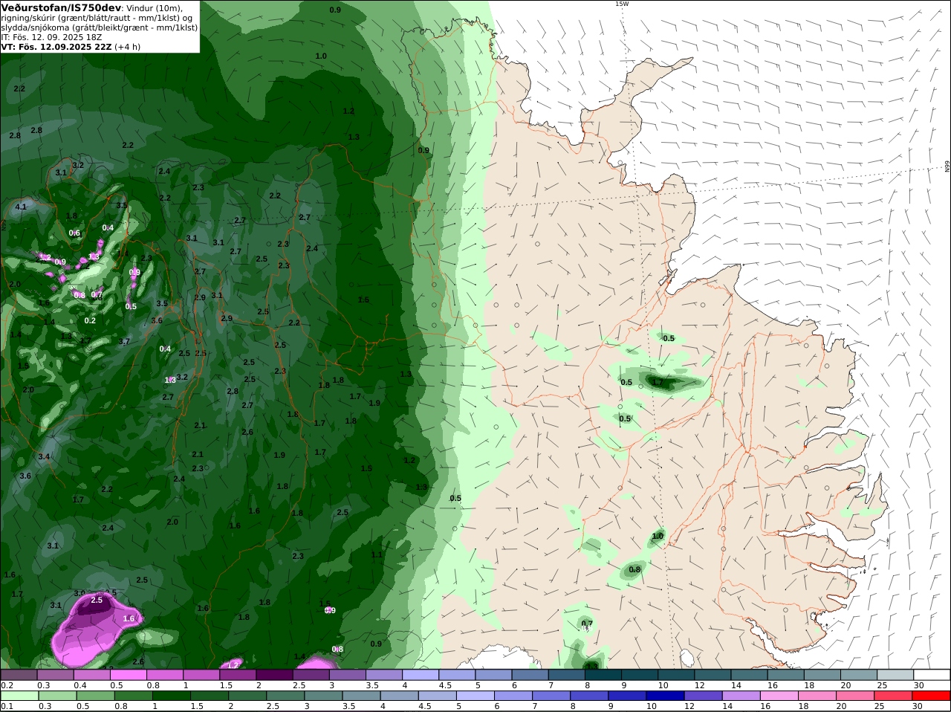Screen dimensions: 951x712
Task: Select palest green rain swatch between 0.1 and 0.3
Action: point(19,696)
